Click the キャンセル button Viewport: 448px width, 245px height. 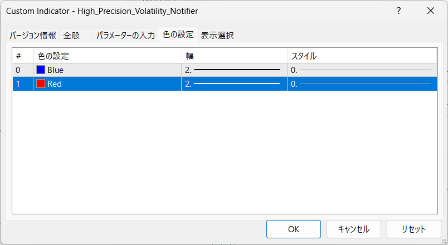point(353,229)
